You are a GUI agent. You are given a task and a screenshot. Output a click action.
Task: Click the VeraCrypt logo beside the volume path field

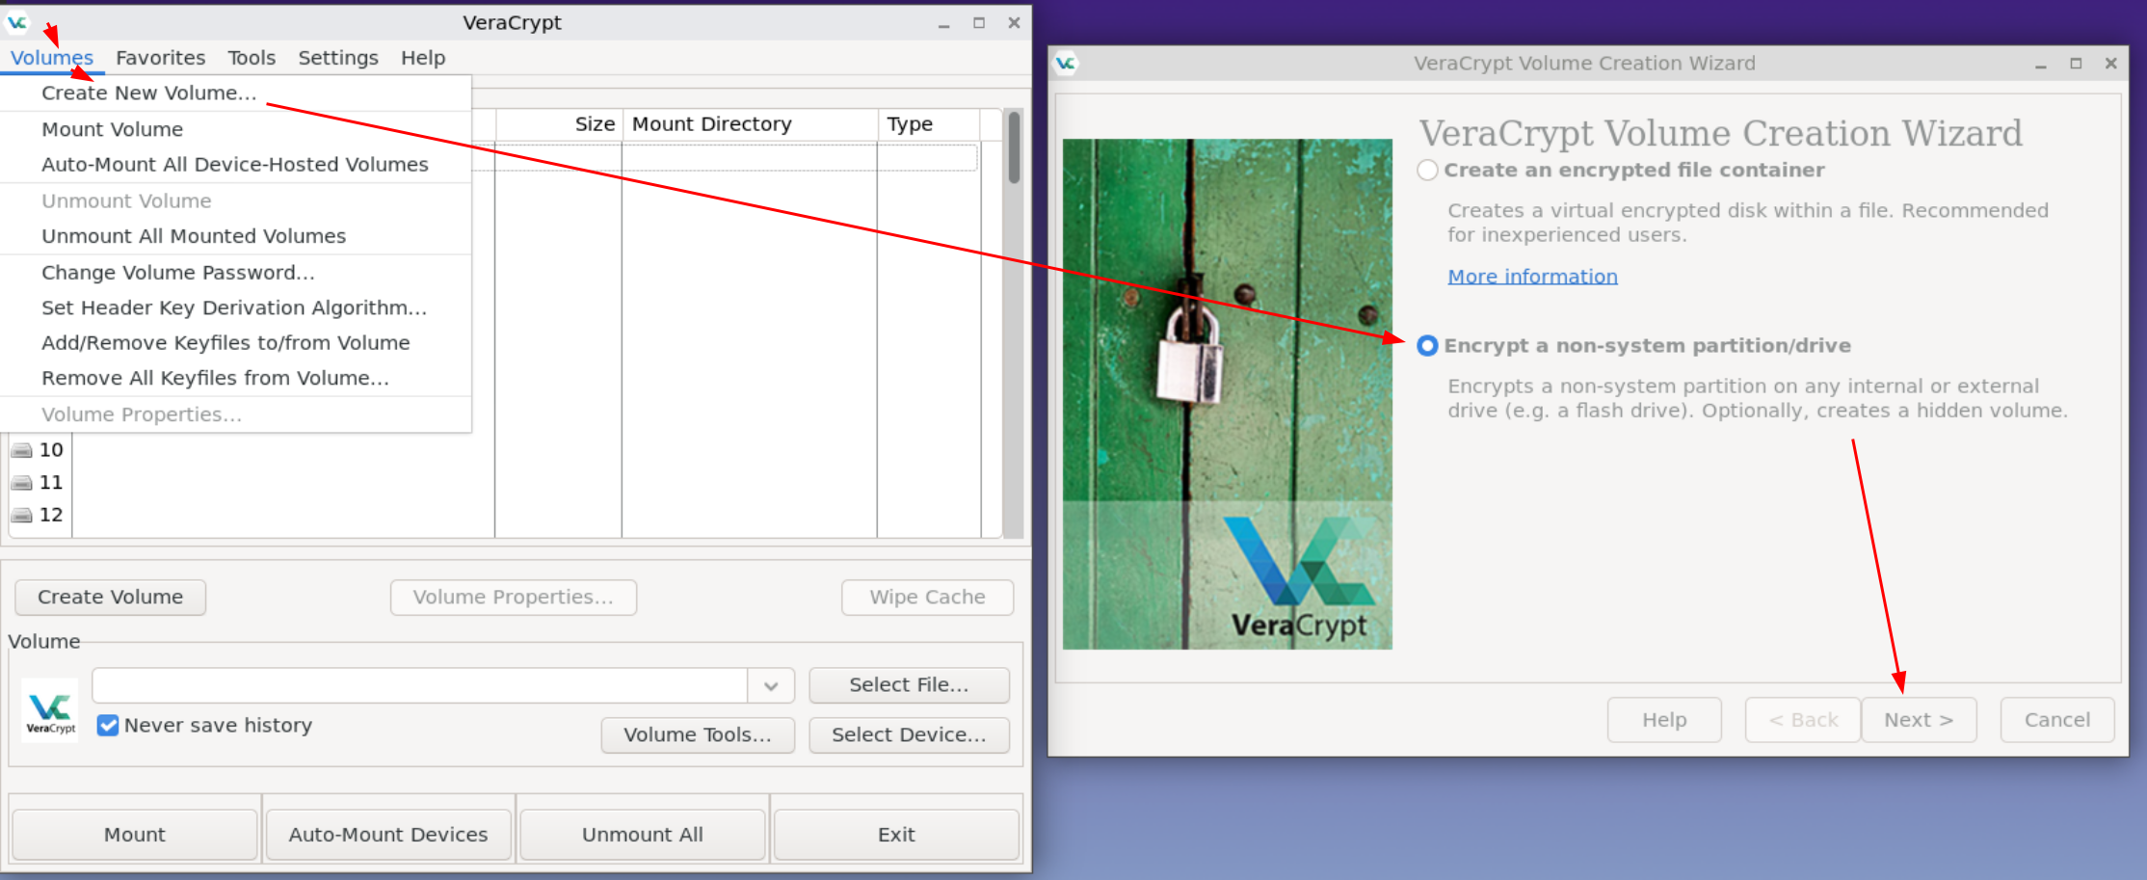coord(50,711)
